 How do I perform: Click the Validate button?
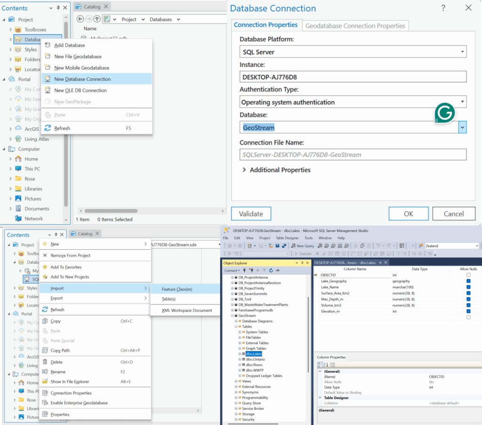pyautogui.click(x=251, y=213)
